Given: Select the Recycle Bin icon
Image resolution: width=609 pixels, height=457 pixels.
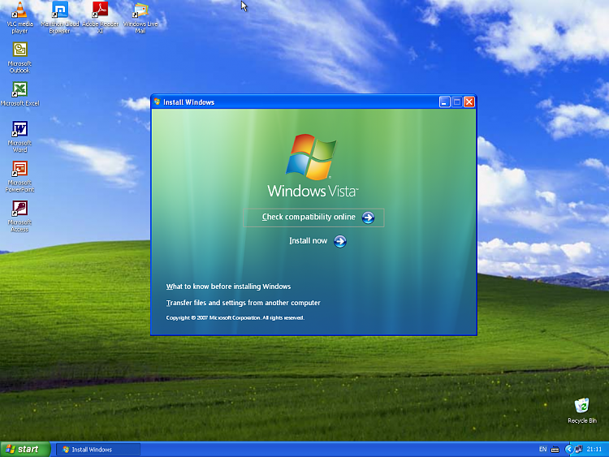Looking at the screenshot, I should pyautogui.click(x=582, y=411).
